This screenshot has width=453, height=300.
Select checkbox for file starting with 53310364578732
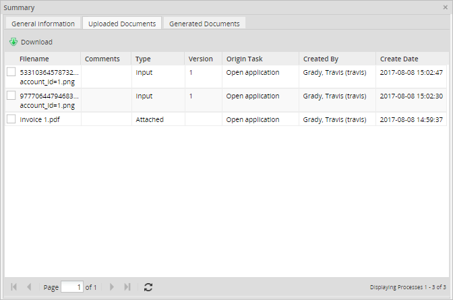(11, 72)
